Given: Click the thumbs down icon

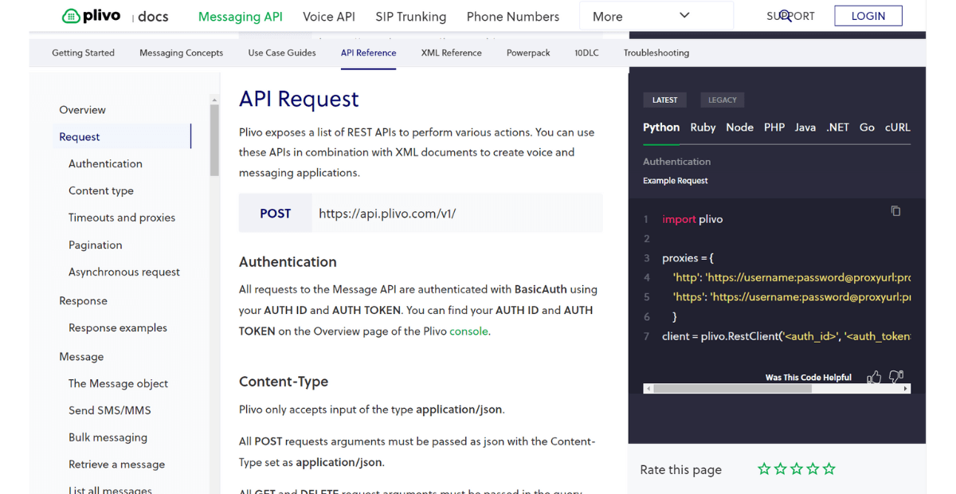Looking at the screenshot, I should pyautogui.click(x=896, y=376).
